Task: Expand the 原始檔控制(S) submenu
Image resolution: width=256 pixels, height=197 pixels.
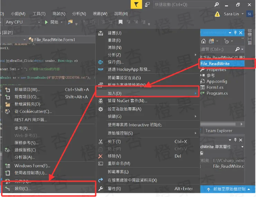Action: pos(148,133)
